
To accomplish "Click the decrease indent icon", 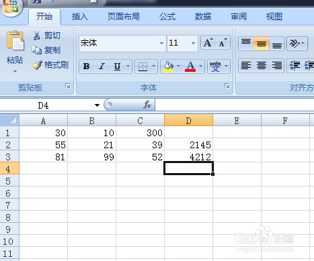I will coord(295,66).
